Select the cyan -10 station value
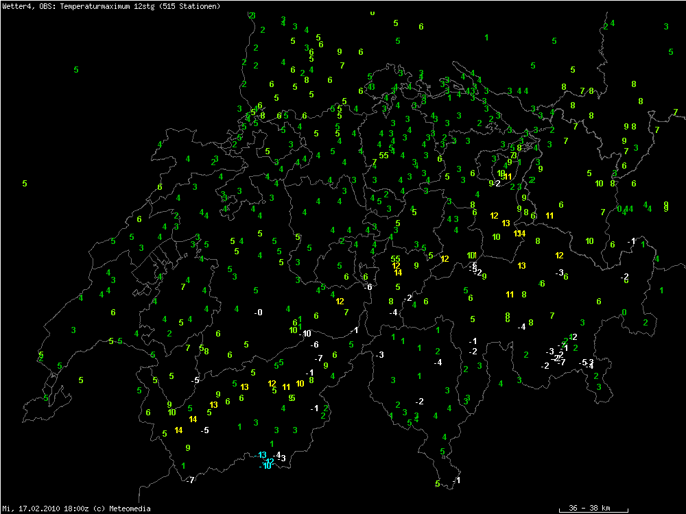Image resolution: width=686 pixels, height=514 pixels. (266, 466)
